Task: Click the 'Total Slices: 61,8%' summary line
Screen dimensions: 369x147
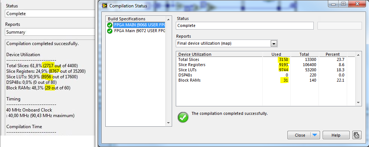Action: pos(42,65)
